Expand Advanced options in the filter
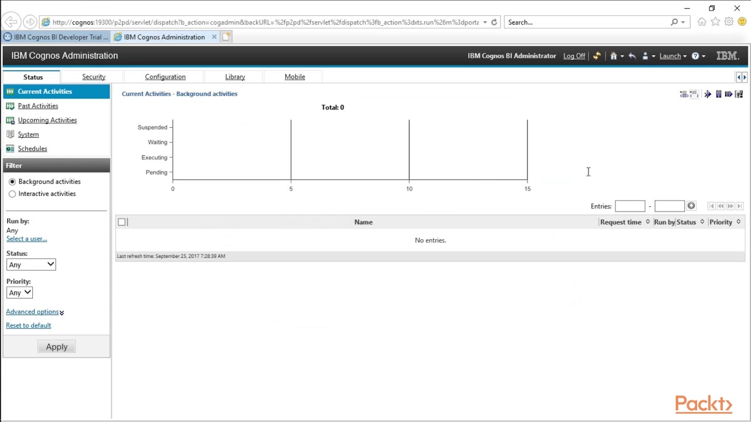This screenshot has width=751, height=422. [x=35, y=312]
